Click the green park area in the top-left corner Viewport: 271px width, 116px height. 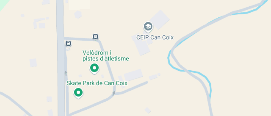[3, 4]
